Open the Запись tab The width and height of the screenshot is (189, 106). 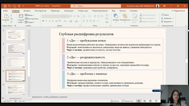pyautogui.click(x=123, y=11)
